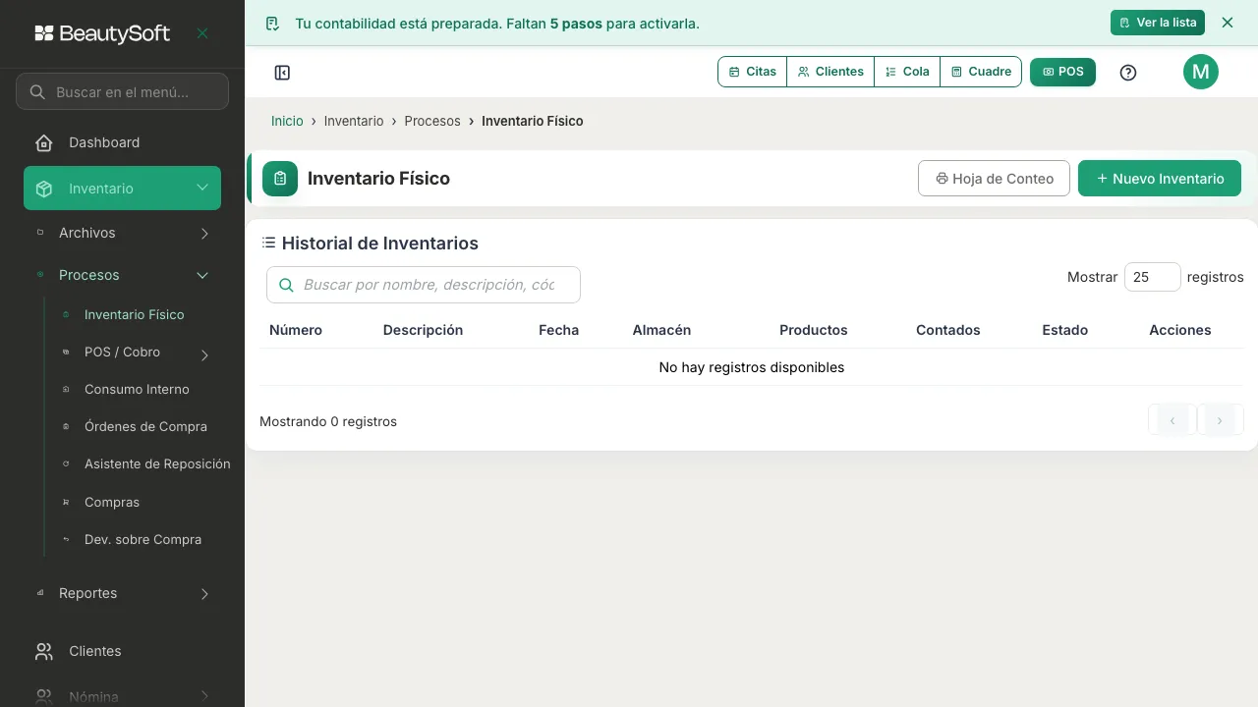This screenshot has width=1258, height=707.
Task: Close the sidebar with the green X
Action: point(202,33)
